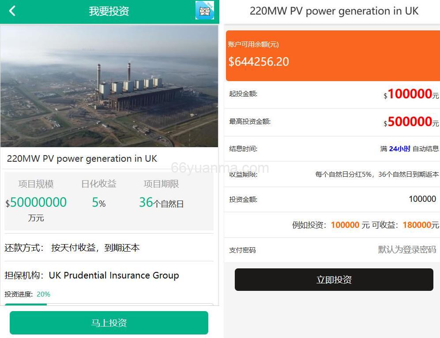Switch to the 220MW PV project header

pos(334,11)
